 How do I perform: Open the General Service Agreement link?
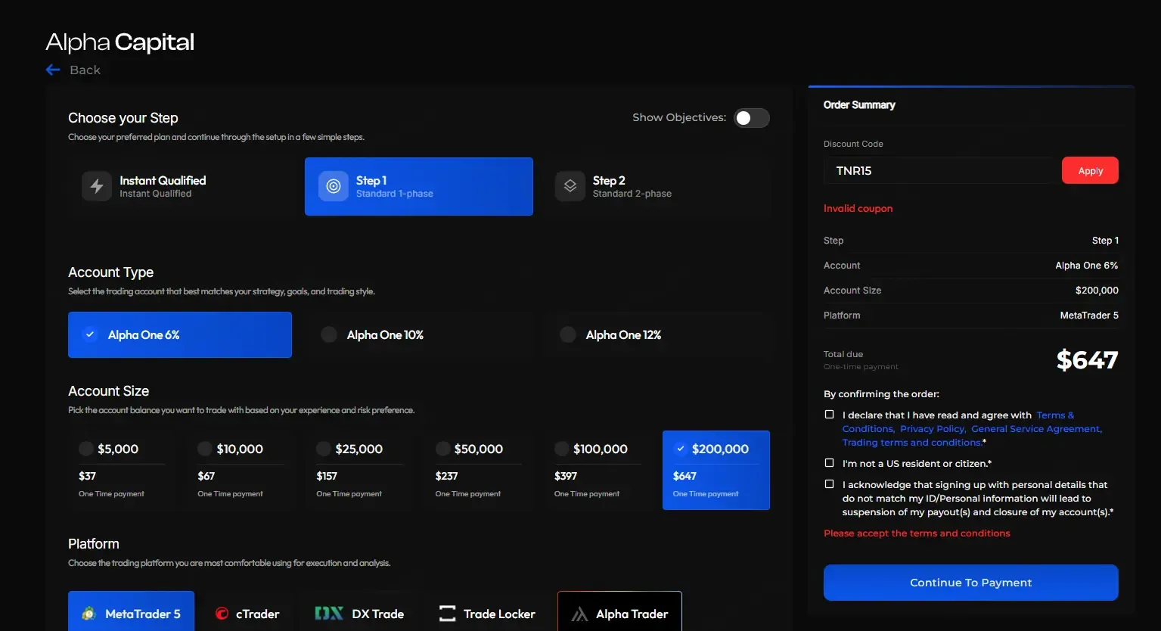[x=1037, y=429]
